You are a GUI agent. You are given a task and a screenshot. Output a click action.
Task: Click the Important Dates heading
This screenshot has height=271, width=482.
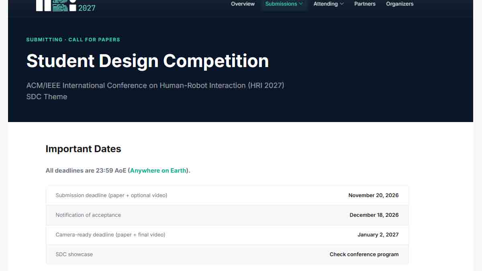83,149
